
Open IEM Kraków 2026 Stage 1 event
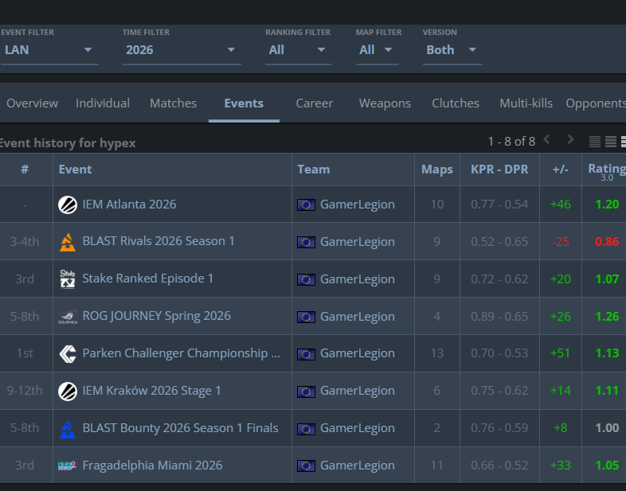pos(151,391)
